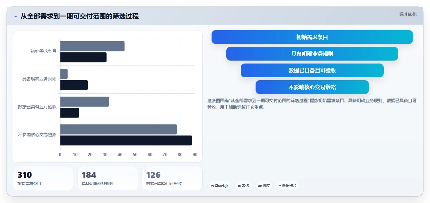430x203 pixels.
Task: Click the x-axis tick value 20
Action: coord(90,155)
